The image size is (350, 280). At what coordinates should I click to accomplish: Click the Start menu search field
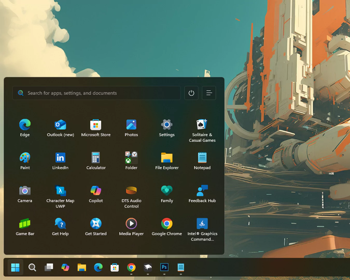point(96,93)
